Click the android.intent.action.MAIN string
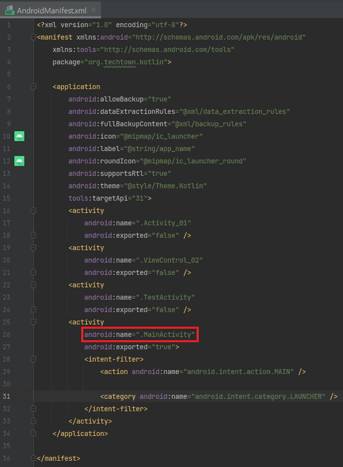 (239, 371)
